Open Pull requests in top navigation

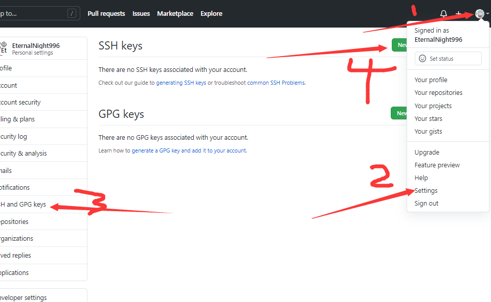(106, 13)
